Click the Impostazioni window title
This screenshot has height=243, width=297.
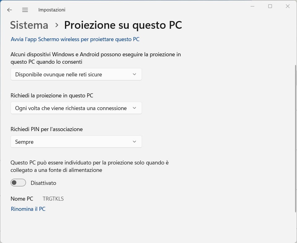[52, 10]
